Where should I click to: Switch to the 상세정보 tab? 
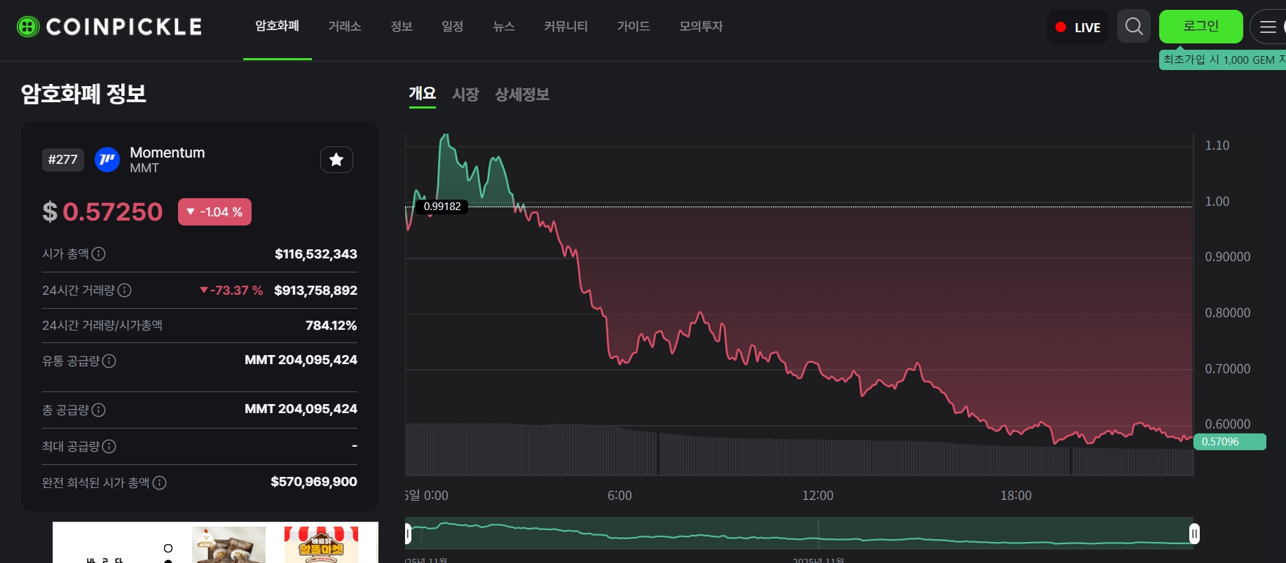pyautogui.click(x=521, y=95)
